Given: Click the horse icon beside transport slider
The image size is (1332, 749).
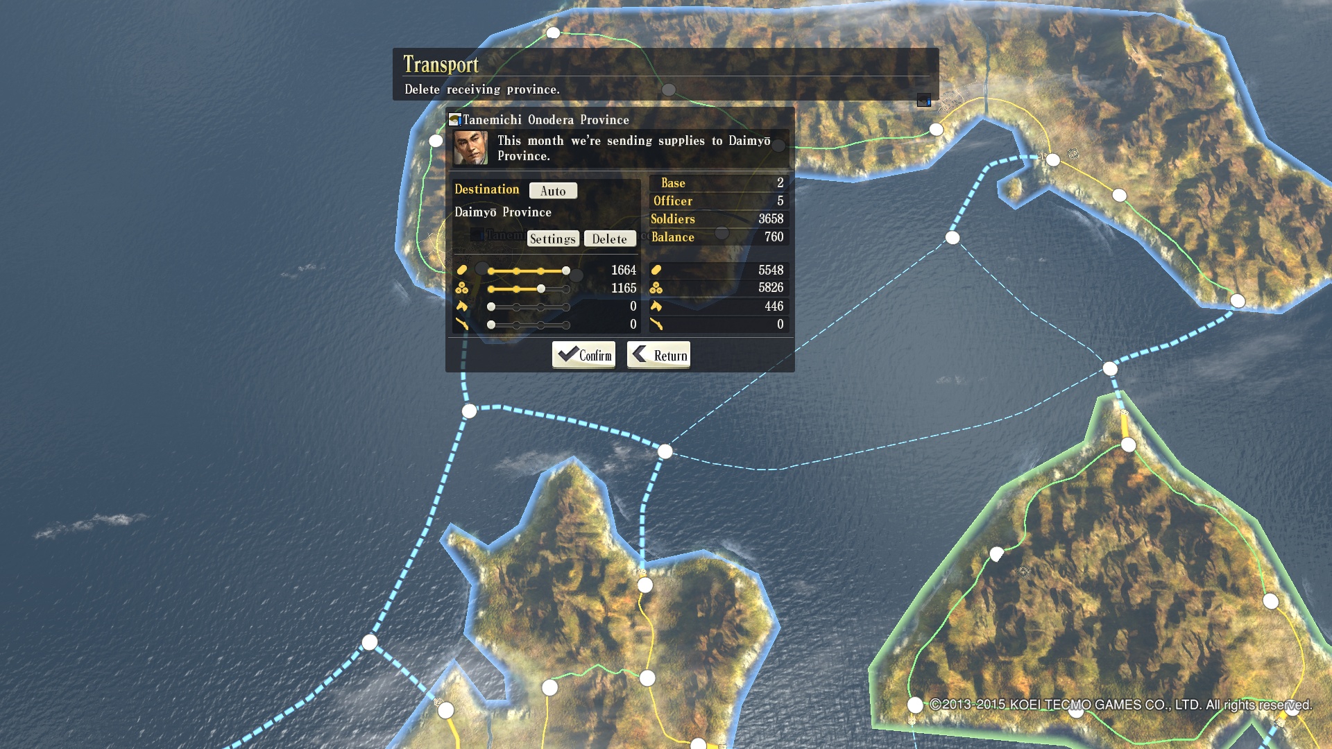Looking at the screenshot, I should 462,306.
